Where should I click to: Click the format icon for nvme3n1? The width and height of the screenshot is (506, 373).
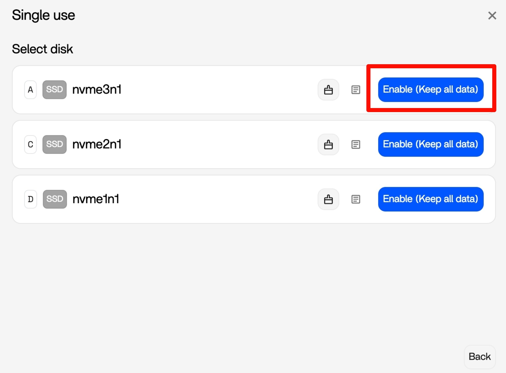coord(328,90)
